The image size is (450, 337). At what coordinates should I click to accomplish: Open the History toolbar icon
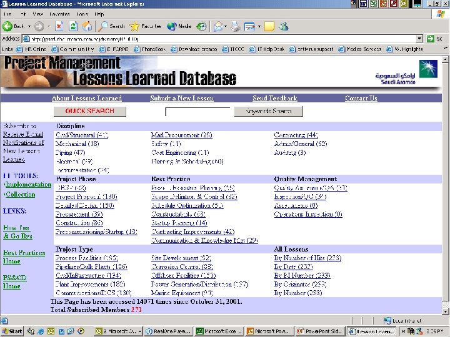pyautogui.click(x=201, y=27)
